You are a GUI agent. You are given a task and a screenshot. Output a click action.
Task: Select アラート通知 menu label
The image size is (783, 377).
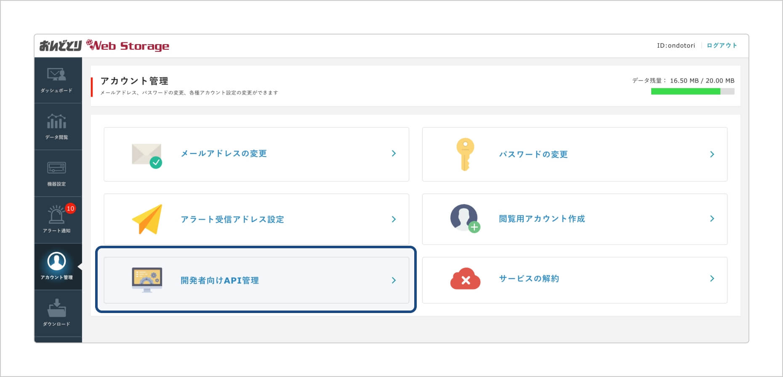(56, 231)
